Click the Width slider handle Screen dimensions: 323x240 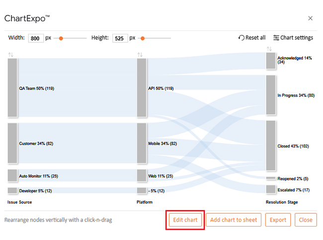click(x=61, y=38)
